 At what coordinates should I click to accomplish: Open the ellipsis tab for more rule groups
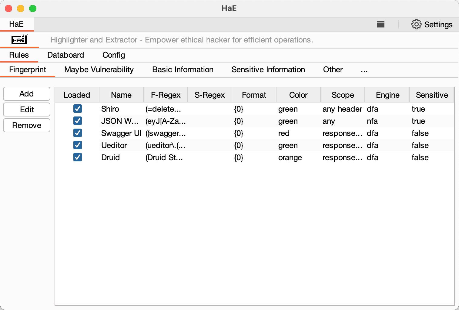click(x=364, y=70)
